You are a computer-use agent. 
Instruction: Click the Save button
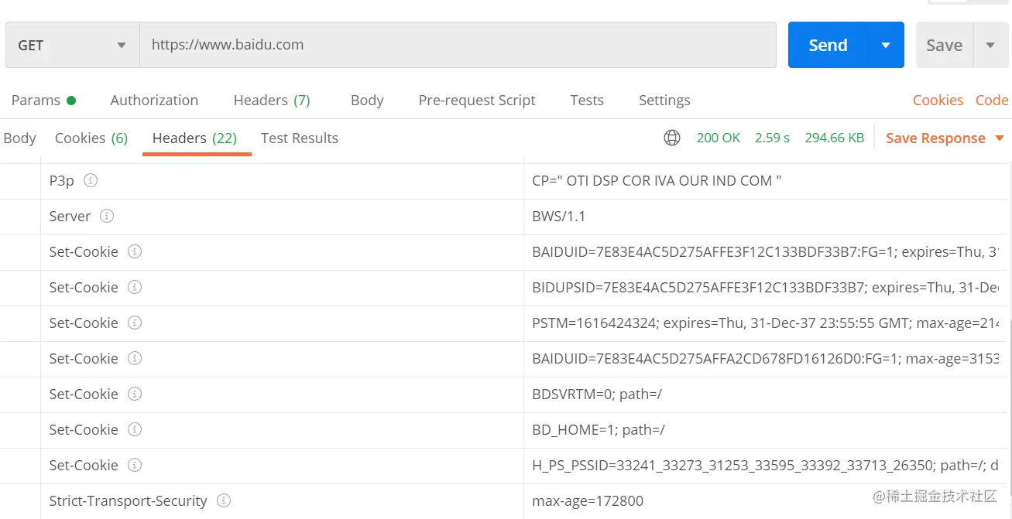pos(945,45)
